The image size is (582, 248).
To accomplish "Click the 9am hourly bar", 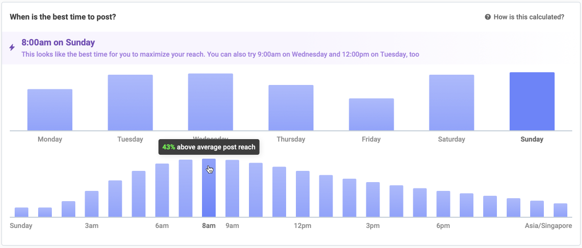I will (x=232, y=188).
